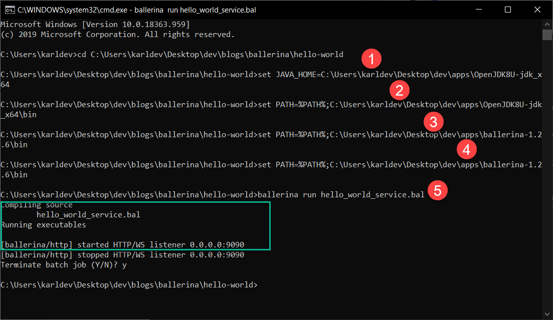Click the 'set JAVA_HOME=' command line

coord(271,80)
